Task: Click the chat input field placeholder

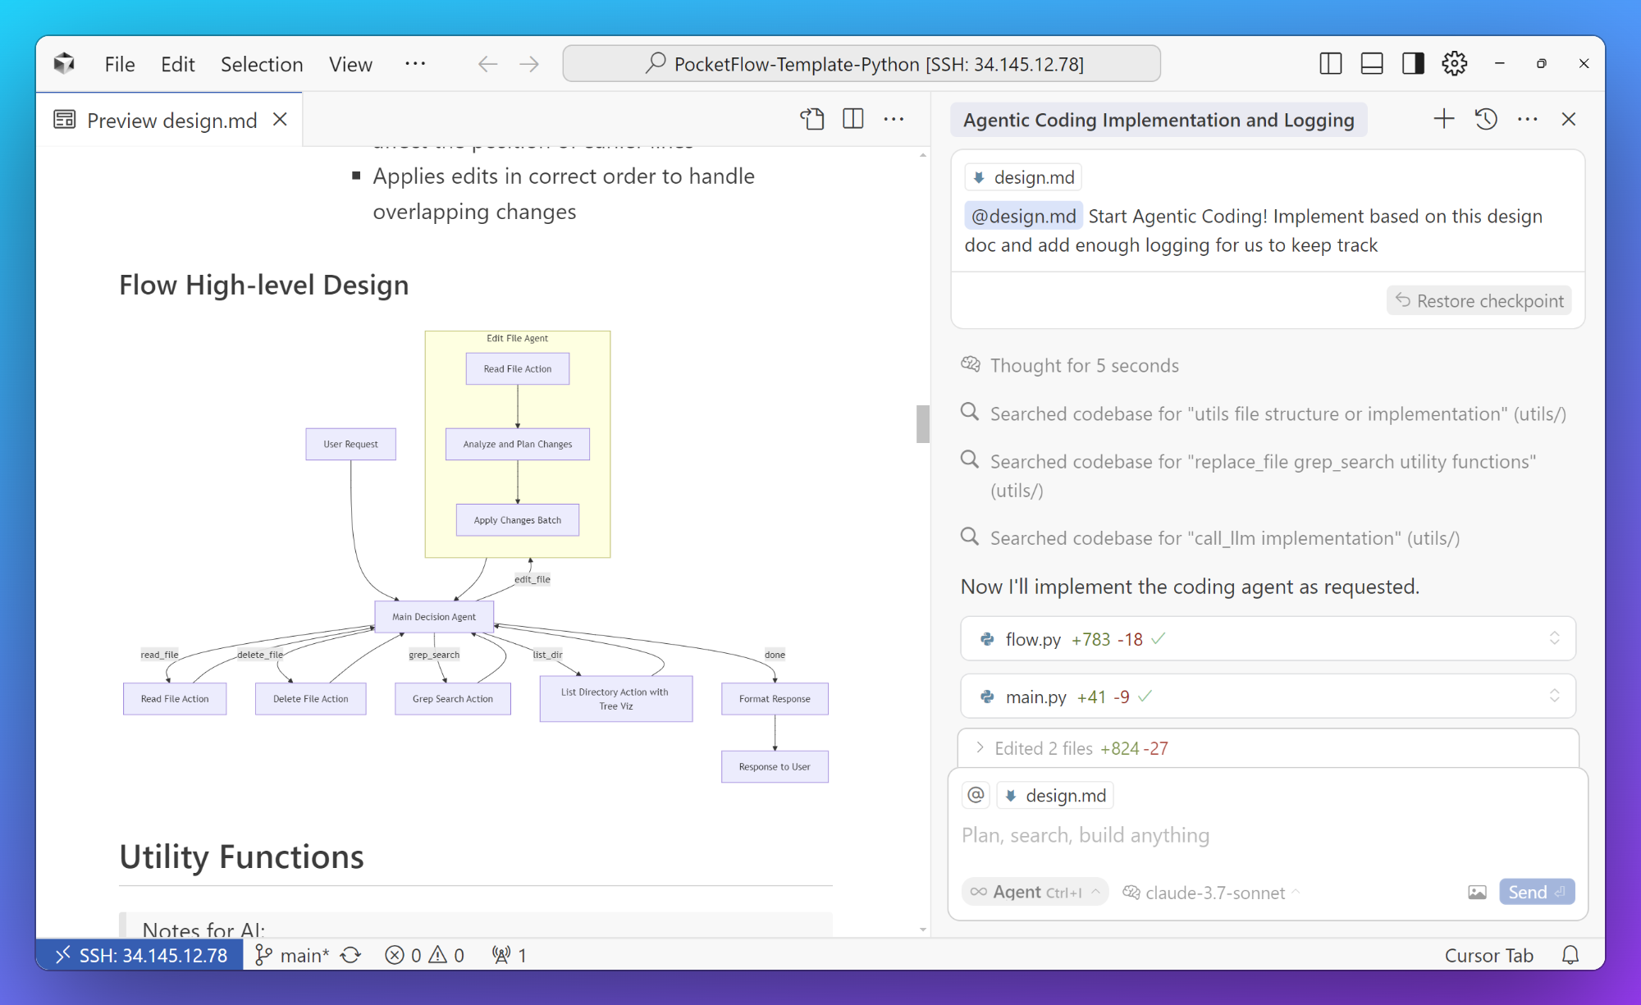Action: [1086, 835]
